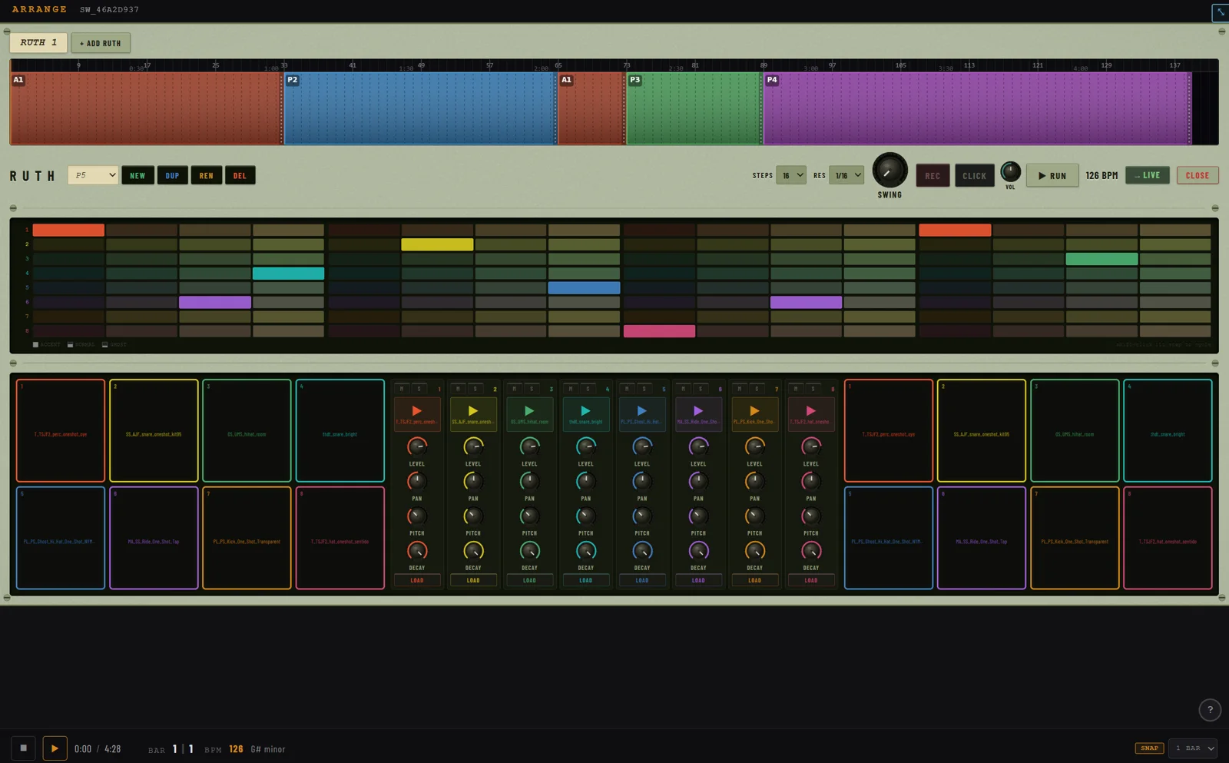The image size is (1229, 763).
Task: Open the 1 BAR snap size dropdown
Action: pyautogui.click(x=1193, y=748)
